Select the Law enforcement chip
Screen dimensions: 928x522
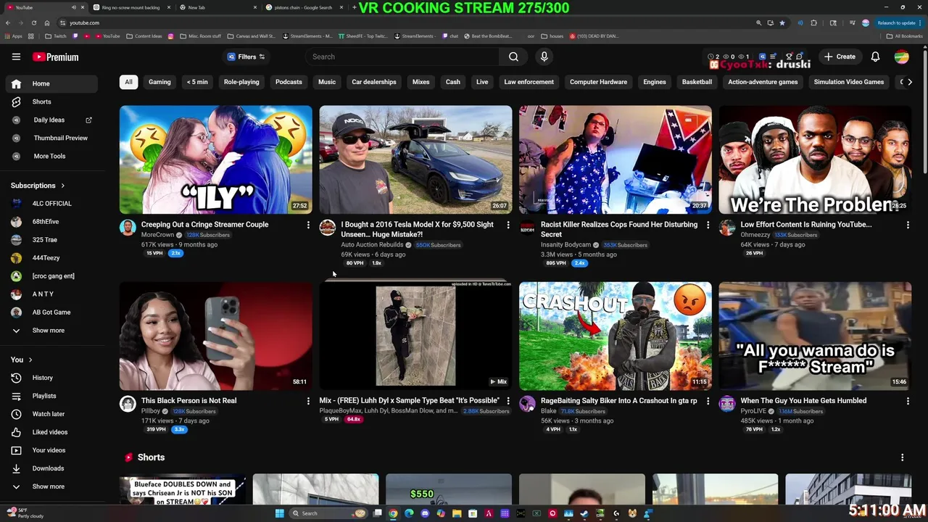tap(529, 82)
